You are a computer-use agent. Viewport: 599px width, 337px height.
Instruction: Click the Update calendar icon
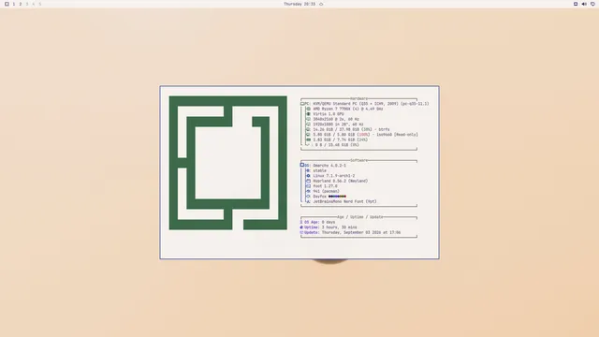point(301,232)
